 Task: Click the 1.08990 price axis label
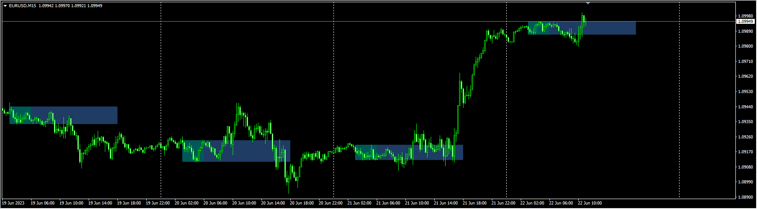click(746, 182)
